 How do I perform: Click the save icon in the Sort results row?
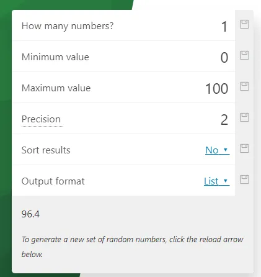pos(244,148)
